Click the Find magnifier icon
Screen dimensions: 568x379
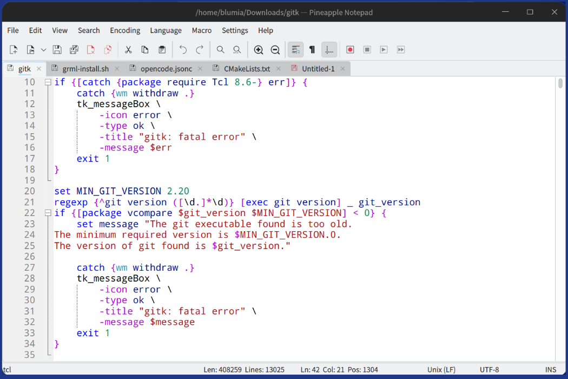point(220,50)
